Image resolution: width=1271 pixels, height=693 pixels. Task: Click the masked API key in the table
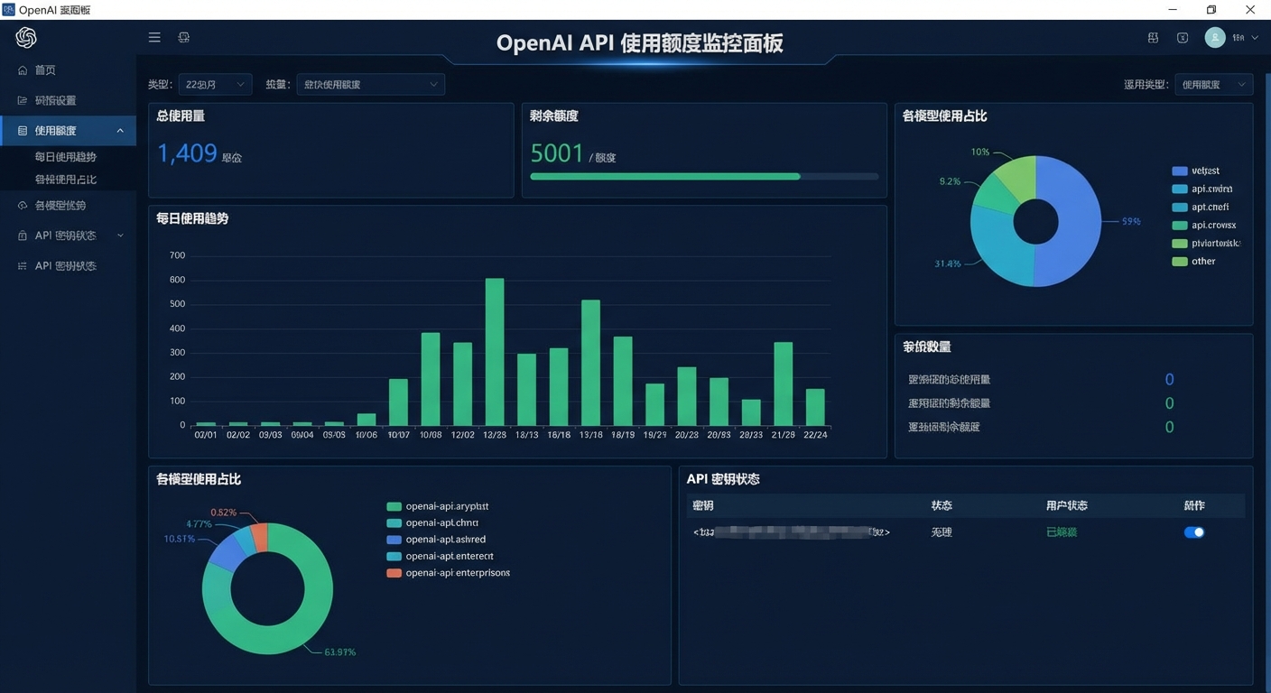[792, 532]
